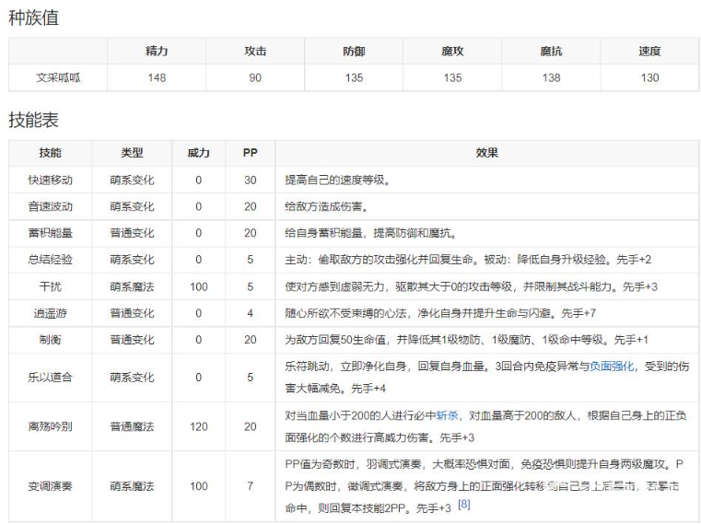Screen dimensions: 701x524
Task: Click the 文采呱呱 row label
Action: (58, 77)
